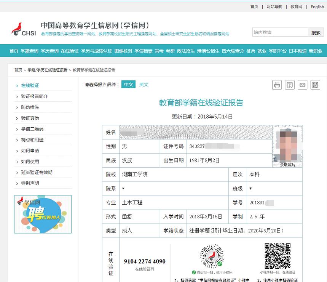Click the WeChat mini-program round code
327x282 pixels.
click(x=212, y=256)
